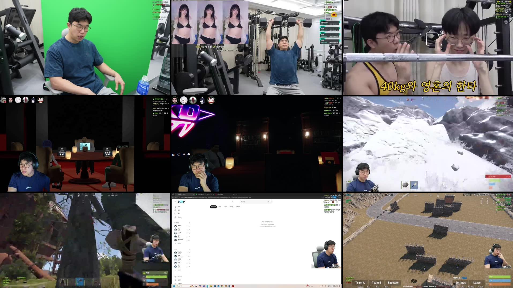Select the highlighted first SOOP search tab
This screenshot has height=288, width=513.
(x=213, y=207)
